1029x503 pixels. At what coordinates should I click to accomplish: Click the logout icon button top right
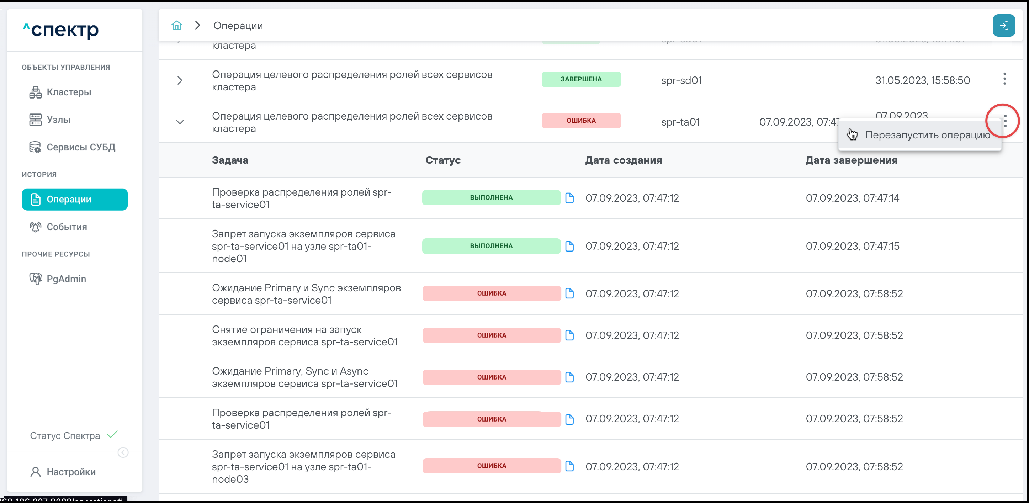(x=1003, y=26)
